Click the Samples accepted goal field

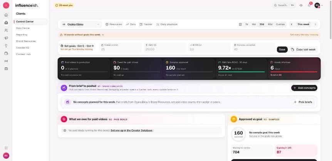click(x=253, y=48)
